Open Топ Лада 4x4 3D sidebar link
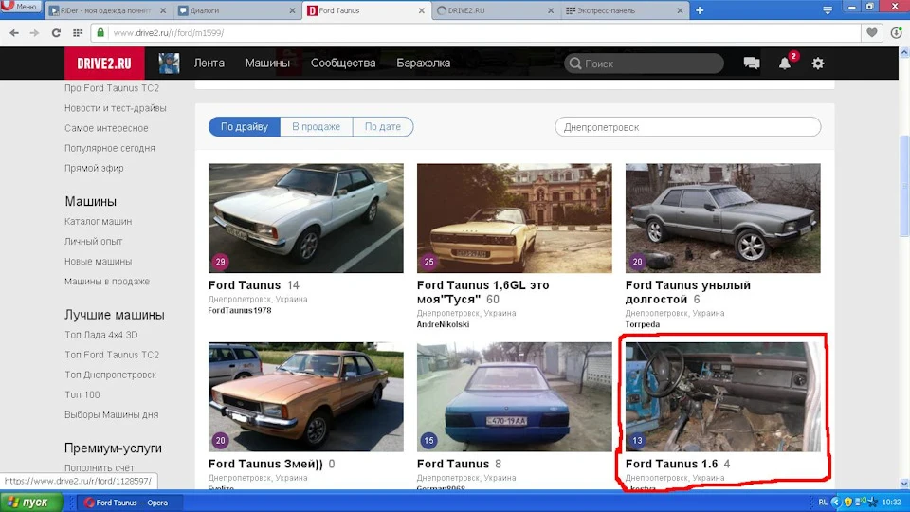This screenshot has width=910, height=512. click(101, 335)
